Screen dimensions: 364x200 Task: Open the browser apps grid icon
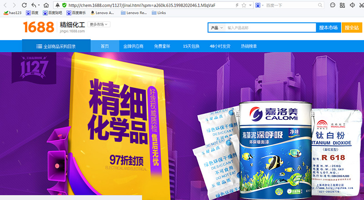[x=343, y=5]
